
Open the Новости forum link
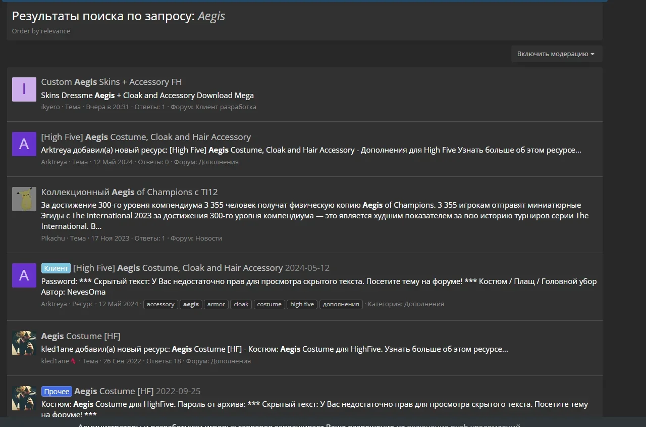[x=208, y=239]
